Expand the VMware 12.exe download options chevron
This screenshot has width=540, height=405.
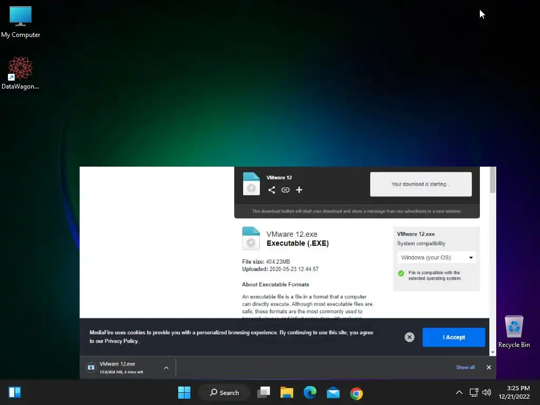click(x=166, y=368)
